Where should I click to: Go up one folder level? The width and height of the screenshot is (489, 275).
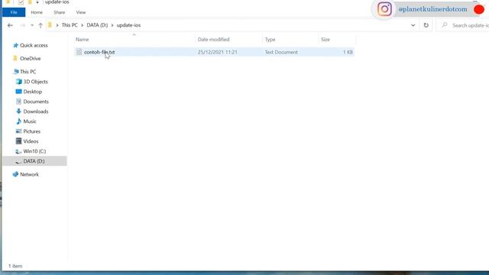[x=40, y=25]
